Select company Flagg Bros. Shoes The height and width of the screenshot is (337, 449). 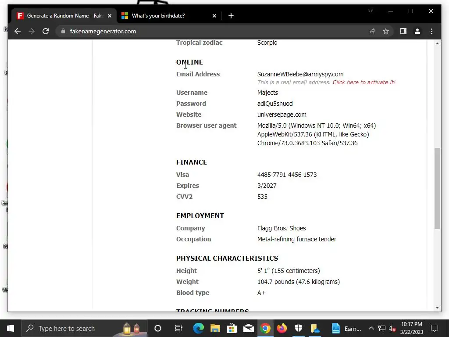pyautogui.click(x=282, y=228)
